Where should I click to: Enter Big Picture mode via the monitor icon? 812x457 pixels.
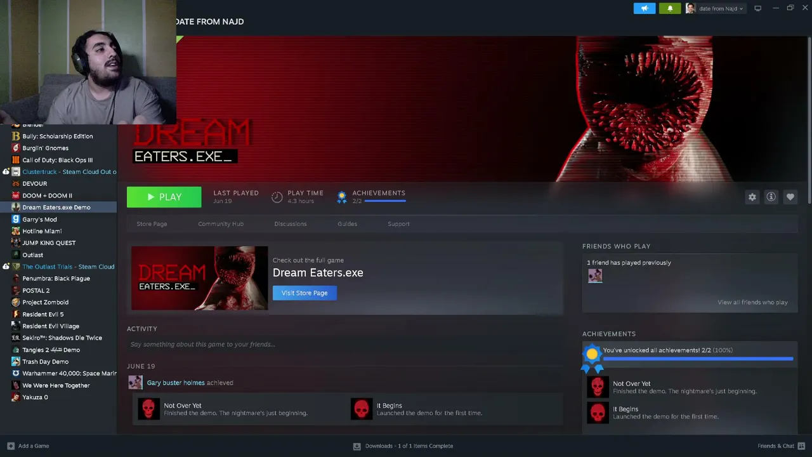point(757,8)
